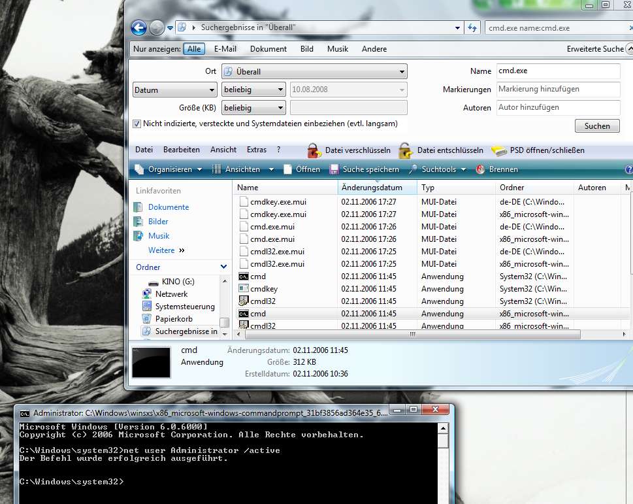Collapse Erweiterte Suche panel
The width and height of the screenshot is (633, 504).
point(629,49)
